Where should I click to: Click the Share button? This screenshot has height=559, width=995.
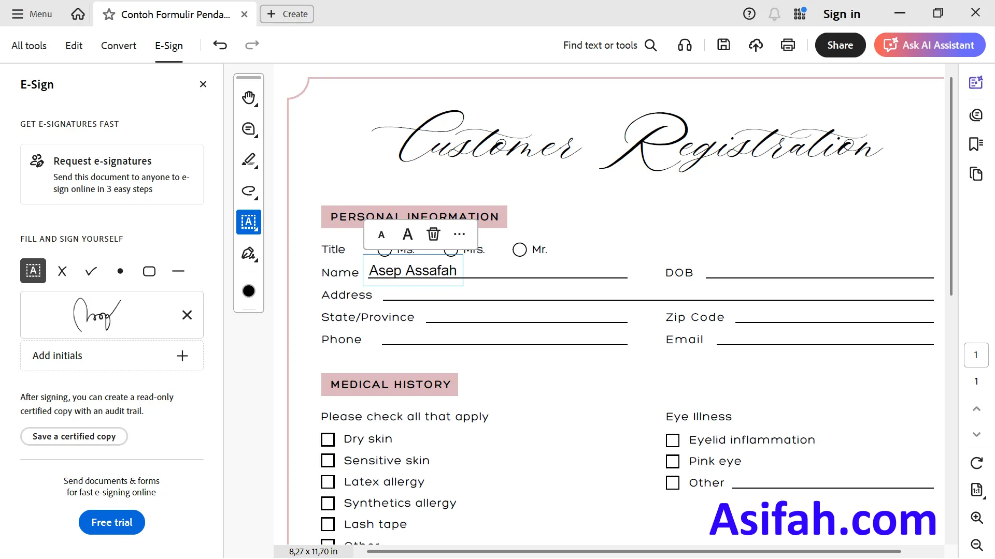click(840, 45)
